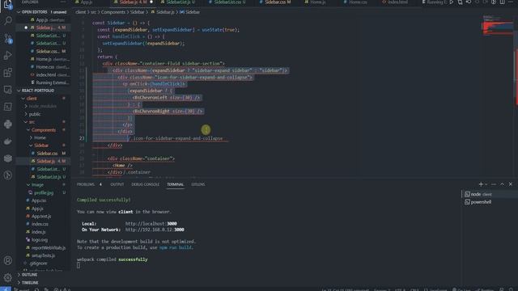Close the terminal panel with X
518x291 pixels.
(x=511, y=184)
